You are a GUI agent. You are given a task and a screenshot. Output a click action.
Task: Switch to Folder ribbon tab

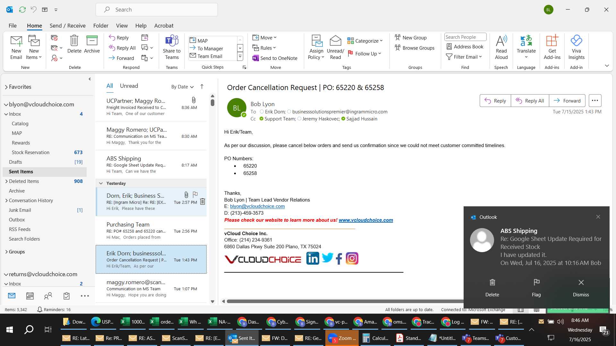[101, 26]
